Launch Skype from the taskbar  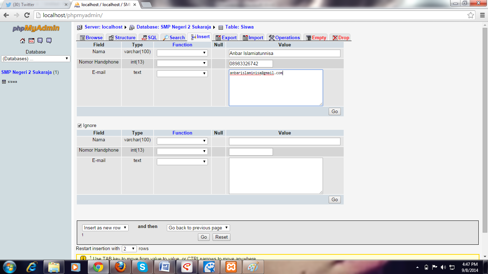[142, 267]
